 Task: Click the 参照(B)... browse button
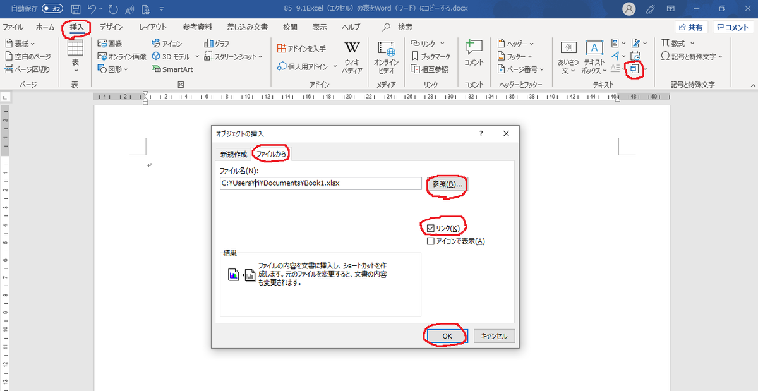(448, 184)
